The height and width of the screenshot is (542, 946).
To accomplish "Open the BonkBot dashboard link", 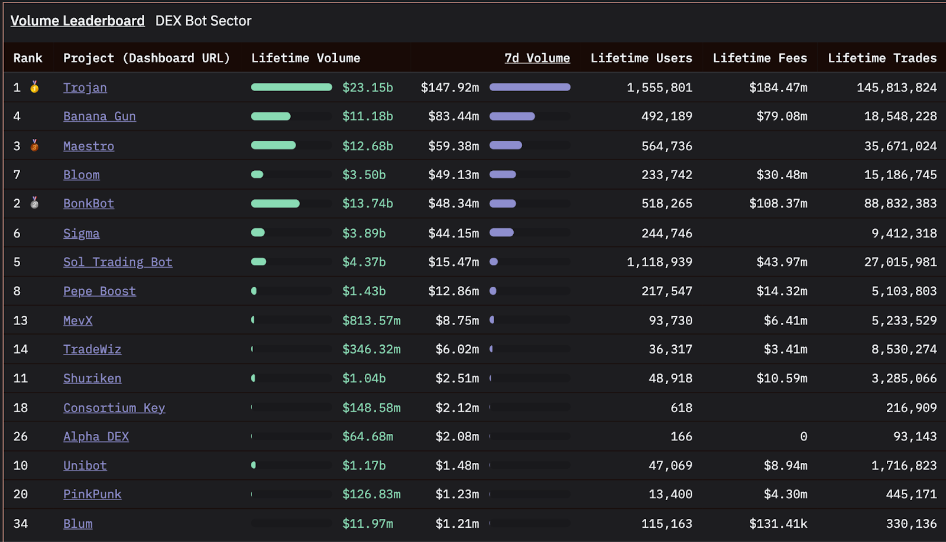I will [x=89, y=203].
